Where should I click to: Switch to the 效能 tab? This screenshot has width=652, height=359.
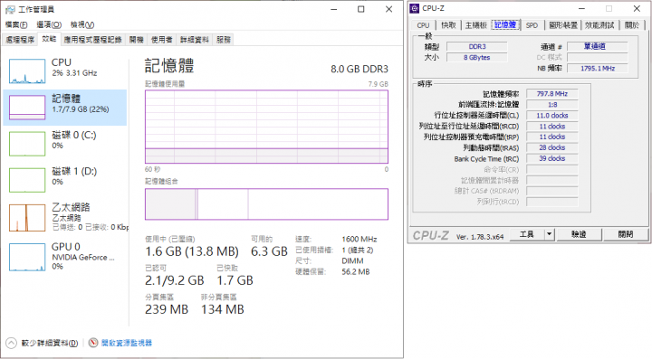[49, 39]
